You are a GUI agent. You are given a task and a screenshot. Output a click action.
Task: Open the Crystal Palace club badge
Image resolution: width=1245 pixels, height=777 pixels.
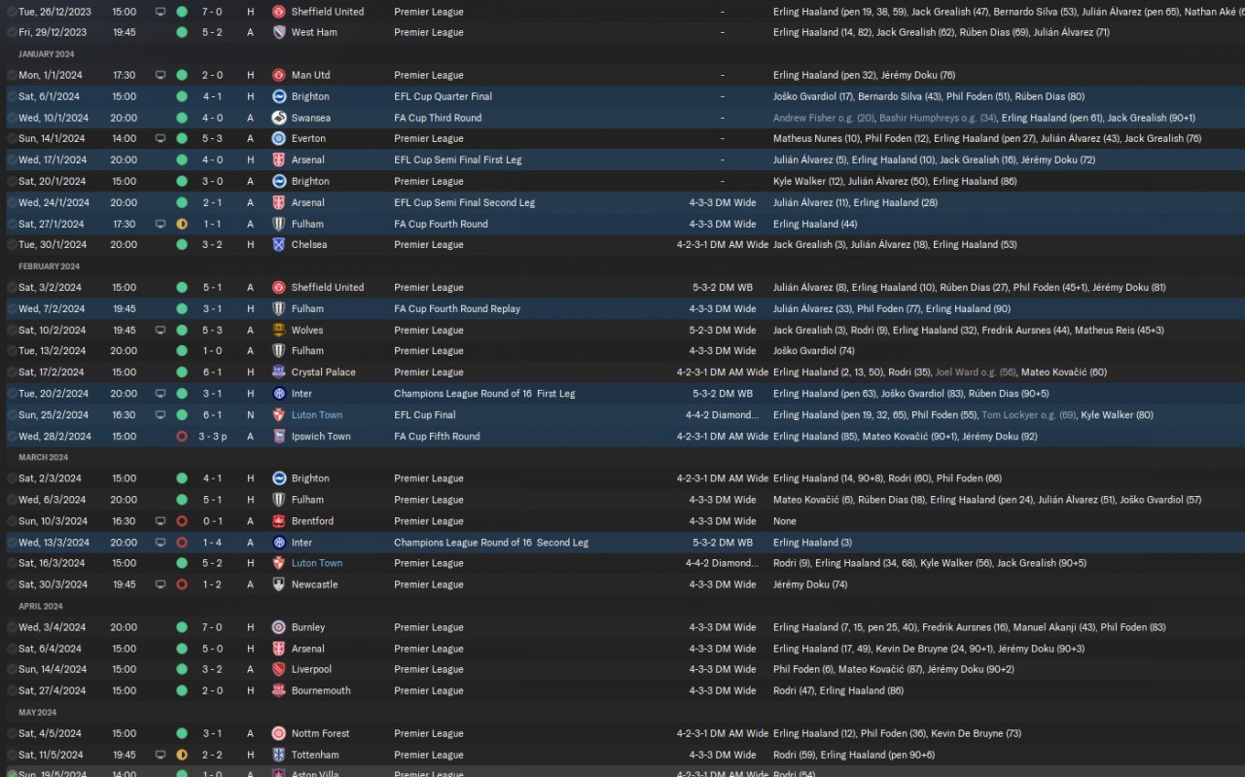(x=279, y=371)
